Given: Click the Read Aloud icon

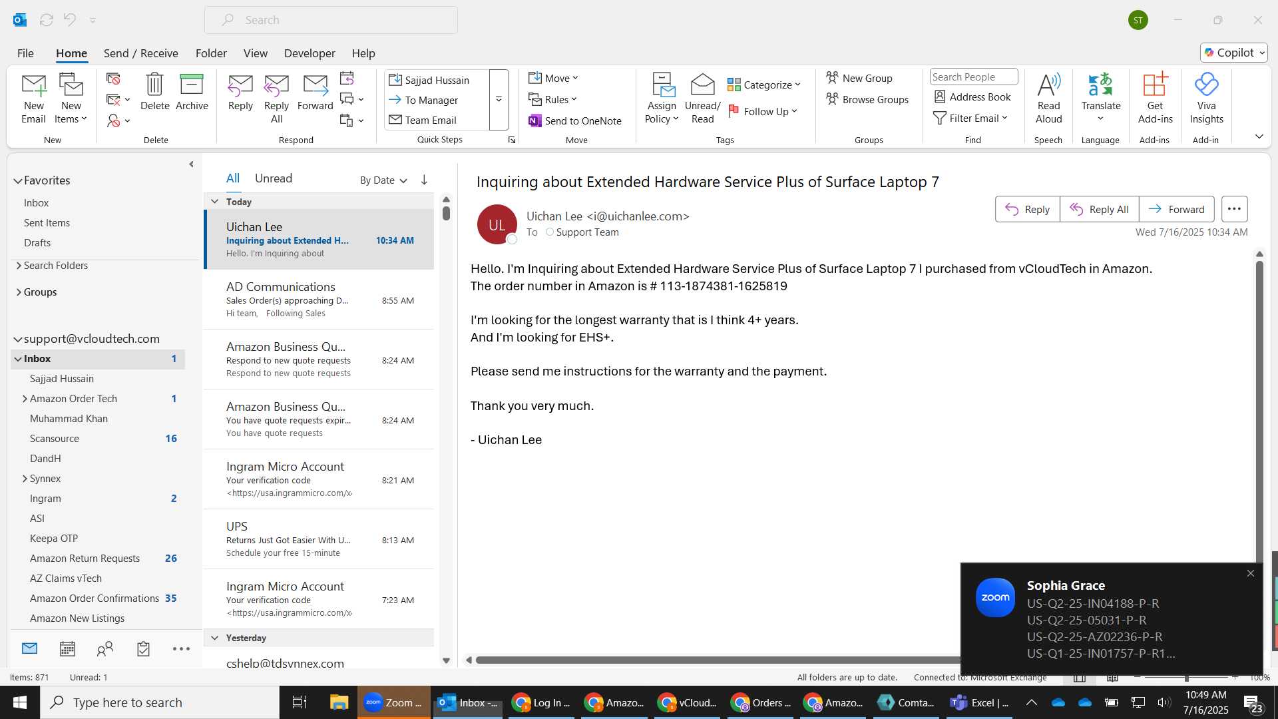Looking at the screenshot, I should click(1048, 85).
